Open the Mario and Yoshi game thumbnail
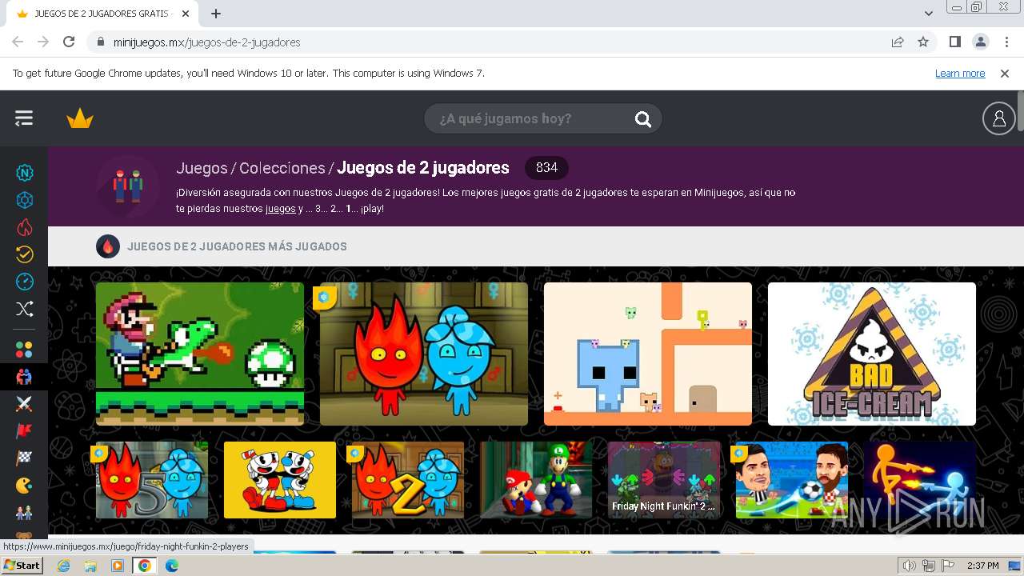The height and width of the screenshot is (576, 1024). pyautogui.click(x=200, y=354)
